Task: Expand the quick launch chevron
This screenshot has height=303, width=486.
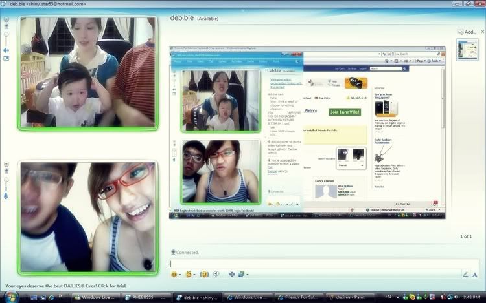Action: tap(60, 296)
